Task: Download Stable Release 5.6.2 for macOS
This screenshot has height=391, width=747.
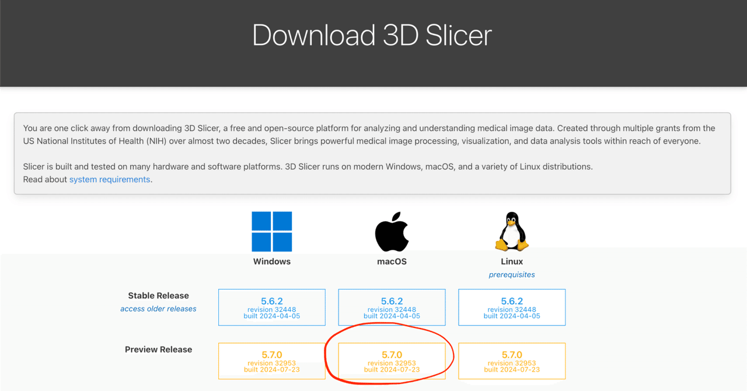Action: [392, 307]
